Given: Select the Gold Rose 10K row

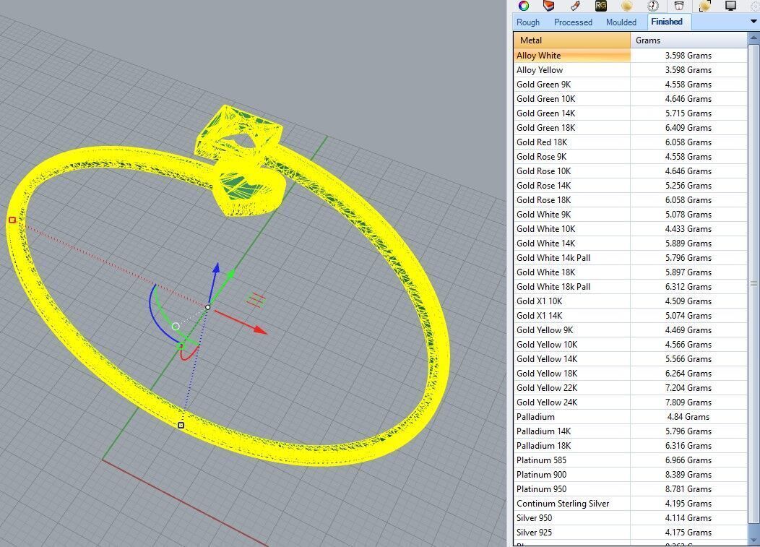Looking at the screenshot, I should tap(631, 171).
